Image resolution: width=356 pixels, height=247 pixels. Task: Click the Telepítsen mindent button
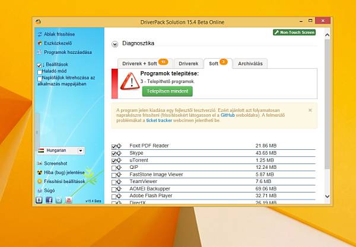click(x=167, y=91)
